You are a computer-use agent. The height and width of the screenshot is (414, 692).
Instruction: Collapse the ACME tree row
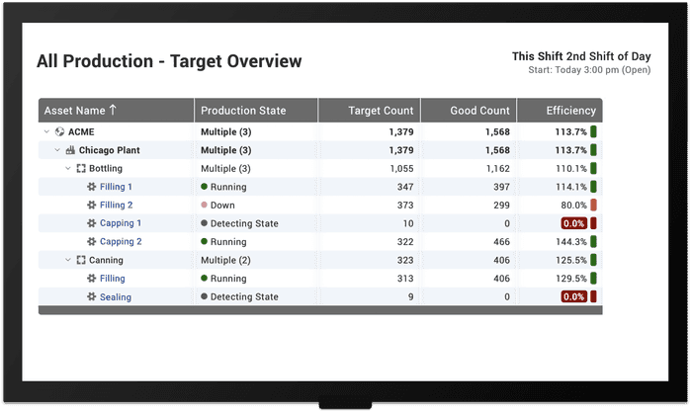point(46,131)
